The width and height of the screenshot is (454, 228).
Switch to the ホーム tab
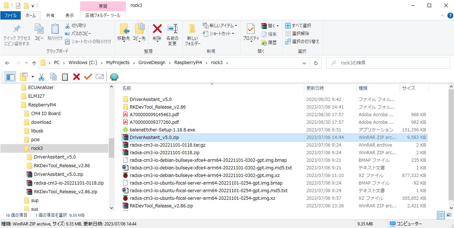[x=30, y=16]
